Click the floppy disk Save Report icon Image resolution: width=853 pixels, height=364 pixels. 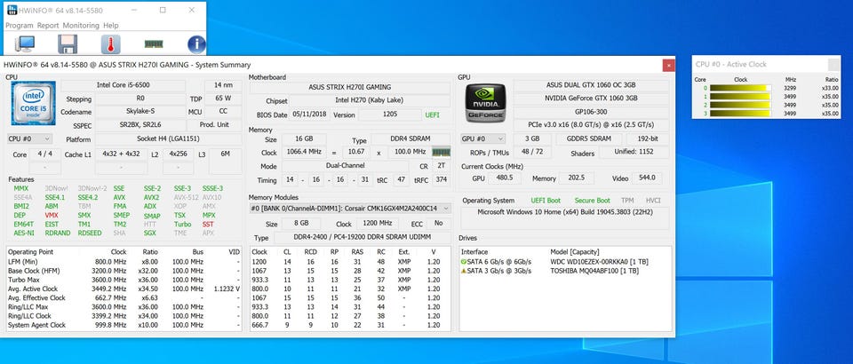click(68, 44)
